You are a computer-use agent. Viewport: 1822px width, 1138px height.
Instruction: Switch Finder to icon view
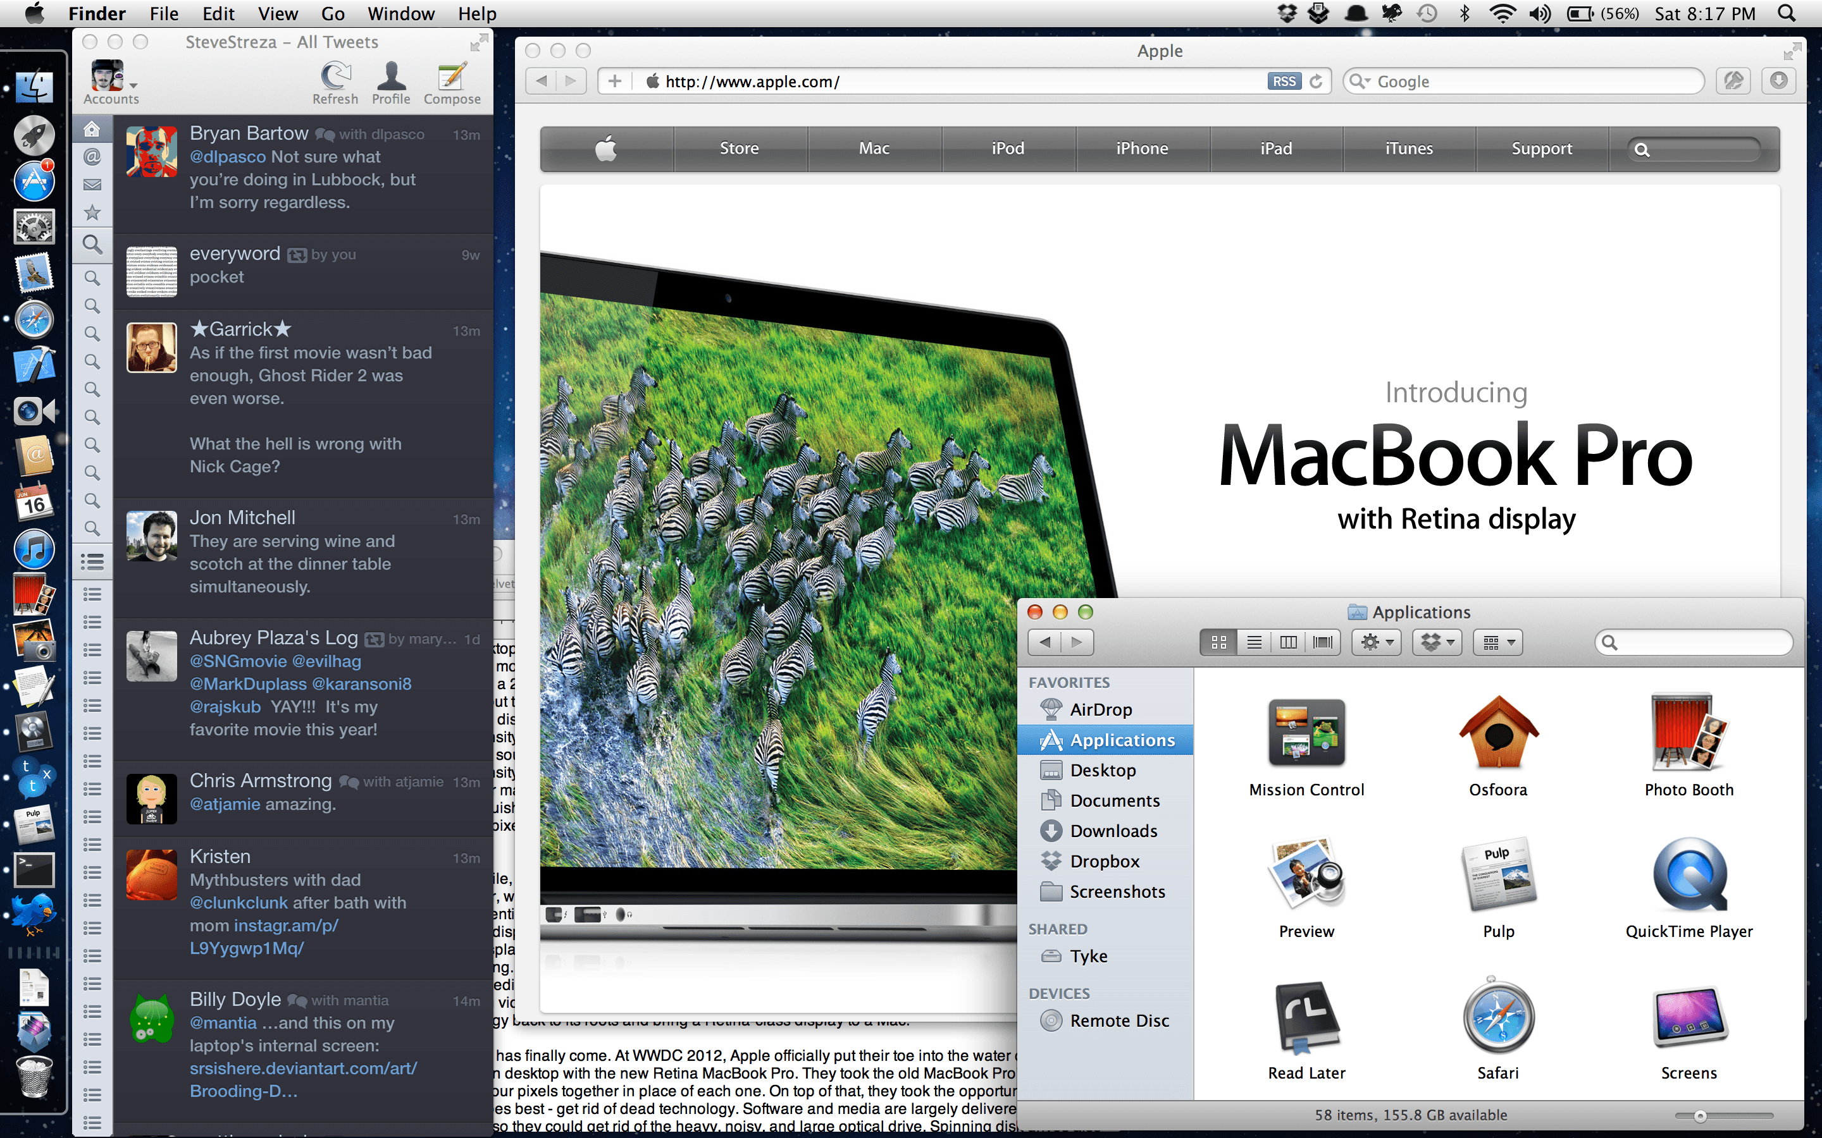point(1218,642)
